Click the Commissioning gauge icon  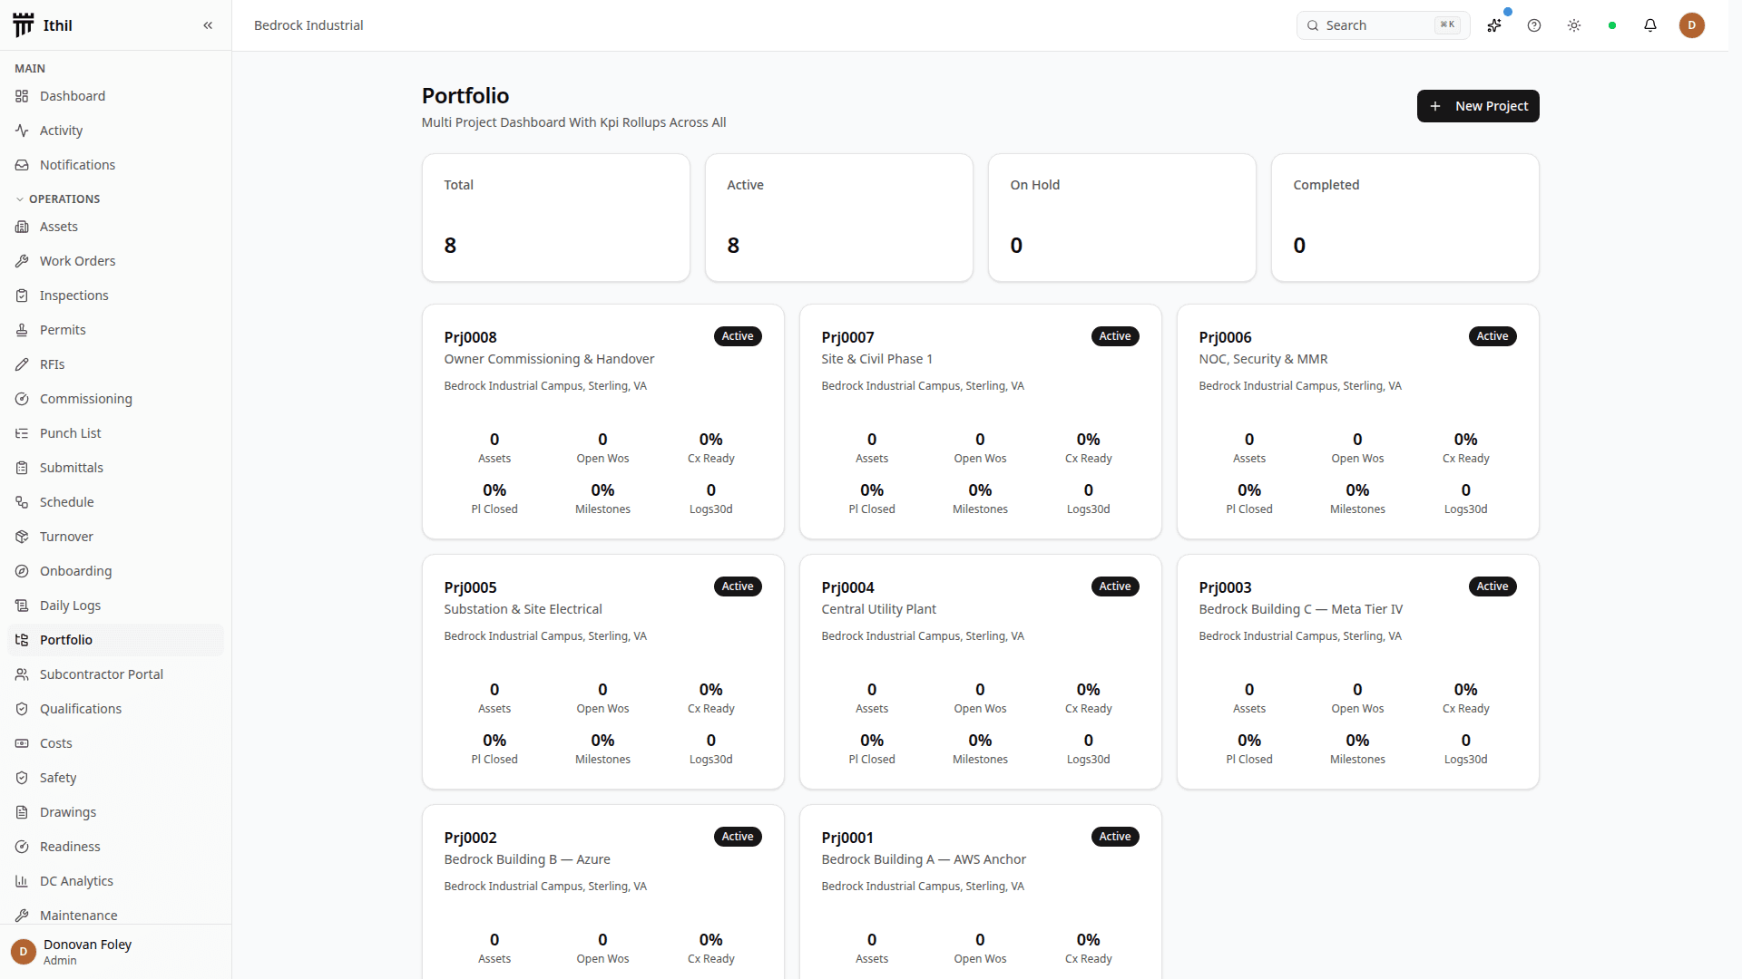pos(22,399)
